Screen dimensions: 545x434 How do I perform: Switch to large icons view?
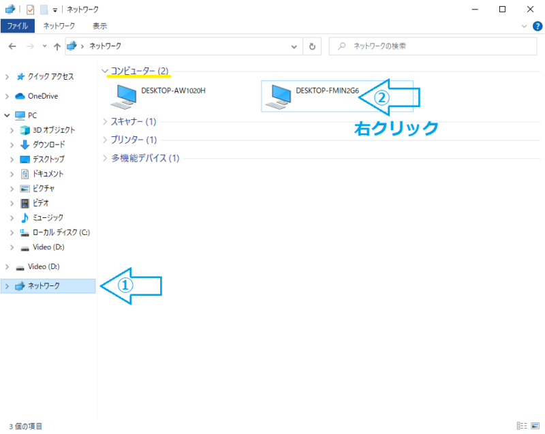[535, 426]
